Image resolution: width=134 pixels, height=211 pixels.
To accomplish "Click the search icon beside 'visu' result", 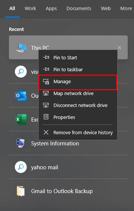I will (x=21, y=72).
